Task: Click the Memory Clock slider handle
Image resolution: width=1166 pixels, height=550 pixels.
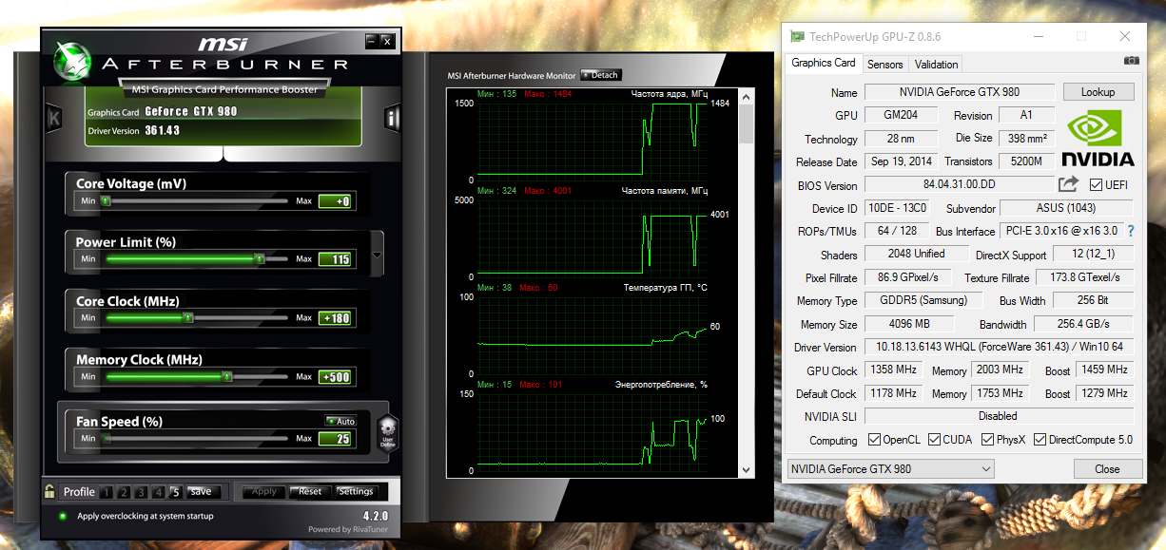Action: pyautogui.click(x=226, y=376)
